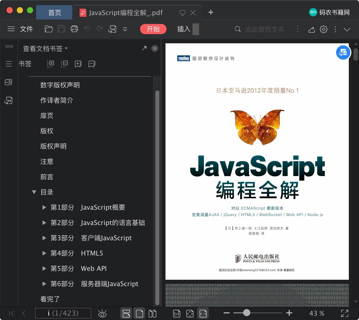
Task: Pop out the bookmark panel arrow
Action: click(x=144, y=48)
